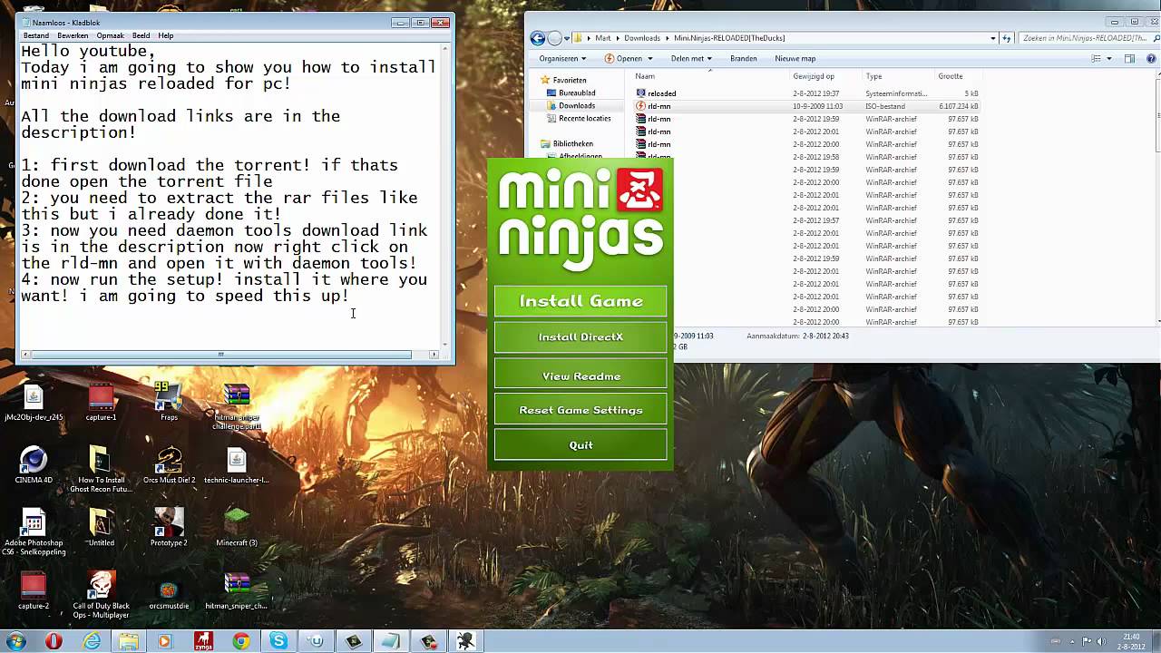The image size is (1161, 653).
Task: Switch to the Mini Ninjas taskbar icon
Action: [466, 641]
